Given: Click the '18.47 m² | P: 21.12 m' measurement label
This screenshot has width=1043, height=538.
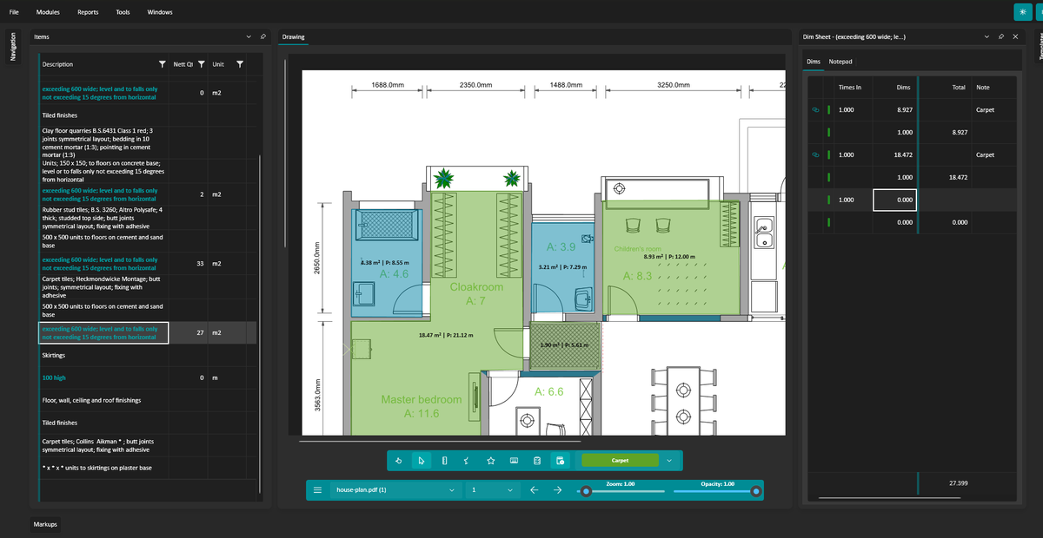Looking at the screenshot, I should pos(446,335).
